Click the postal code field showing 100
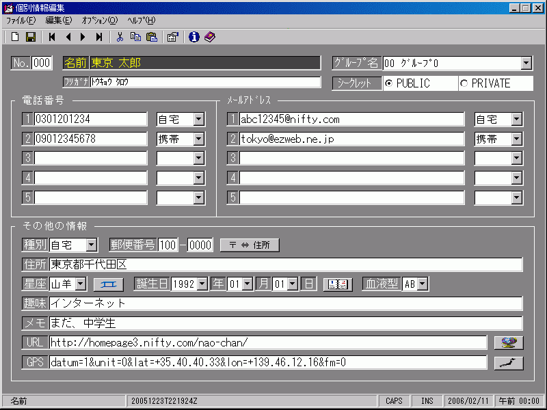The image size is (547, 410). [x=168, y=245]
